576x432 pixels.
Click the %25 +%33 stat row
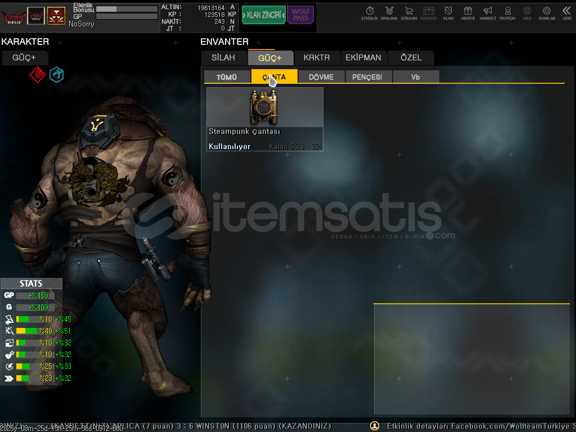tap(38, 366)
